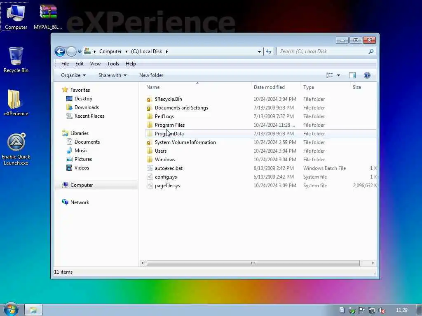Select the Videos library

point(82,168)
